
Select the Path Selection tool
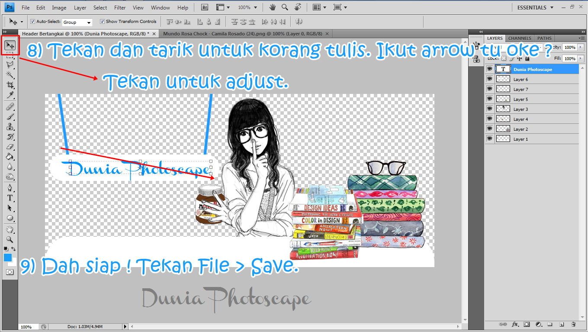coord(10,208)
